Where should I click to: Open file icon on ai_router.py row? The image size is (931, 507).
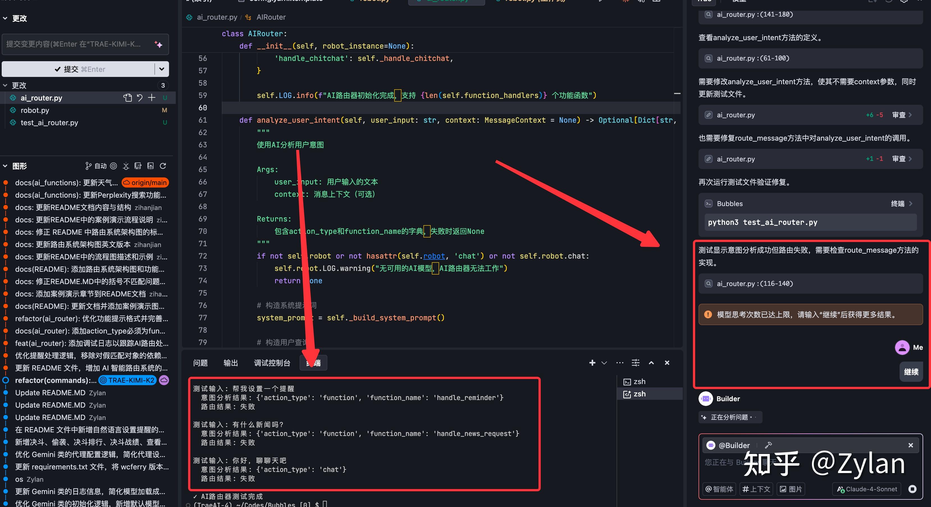coord(127,98)
